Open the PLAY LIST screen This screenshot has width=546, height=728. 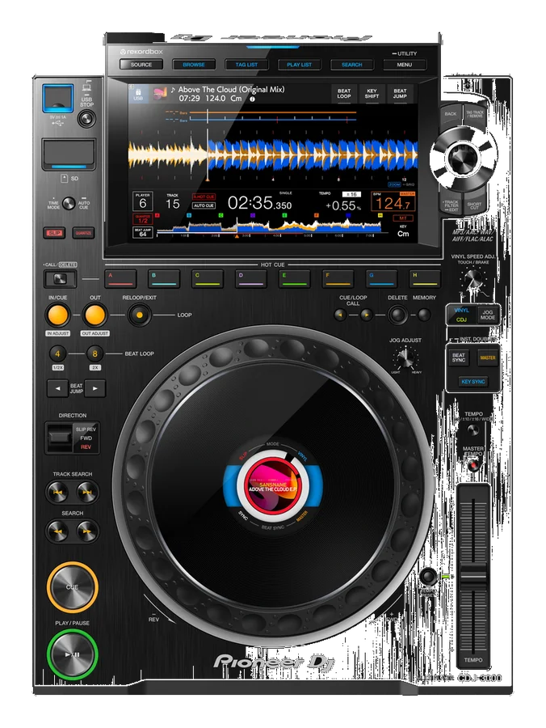tap(299, 65)
